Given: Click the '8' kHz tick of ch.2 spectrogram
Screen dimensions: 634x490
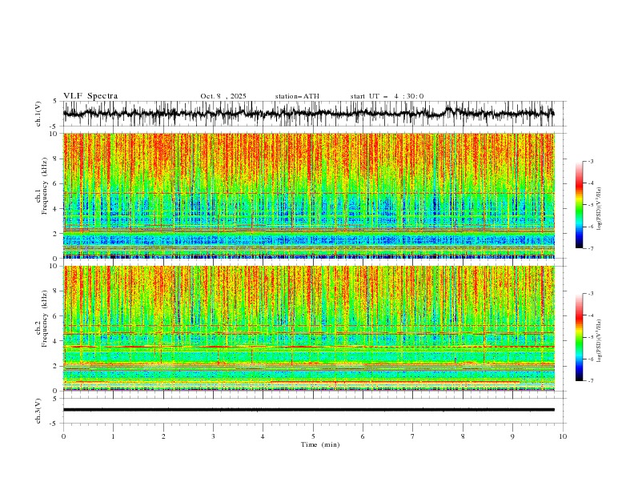Looking at the screenshot, I should 55,291.
